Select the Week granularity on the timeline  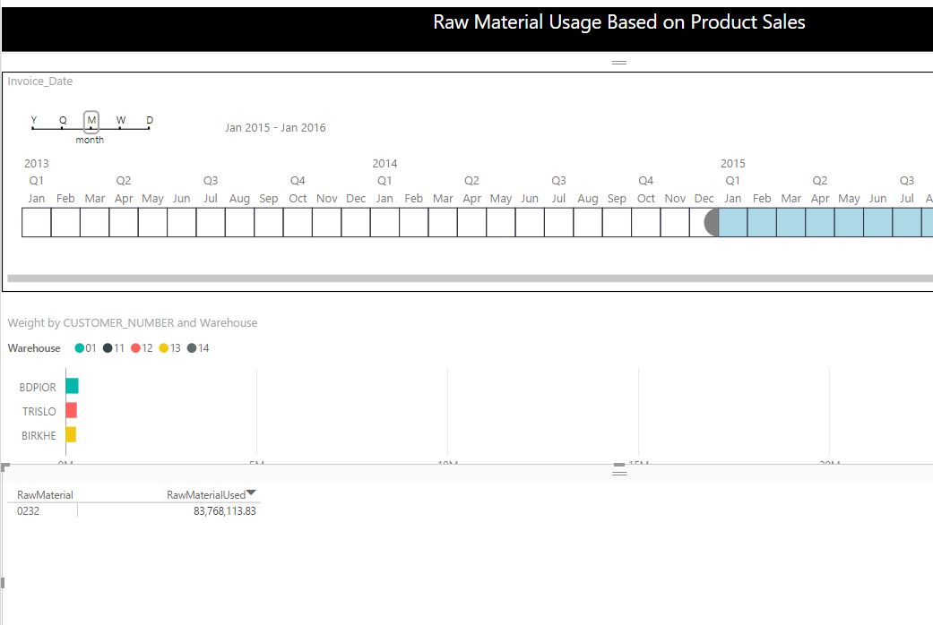[x=121, y=121]
